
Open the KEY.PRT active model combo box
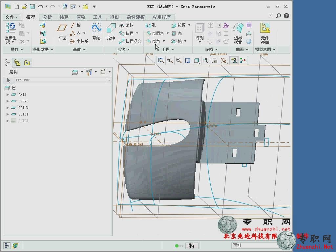(x=63, y=80)
